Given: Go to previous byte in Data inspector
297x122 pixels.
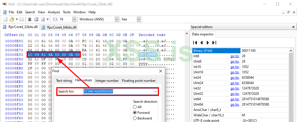Looking at the screenshot, I should 201,42.
